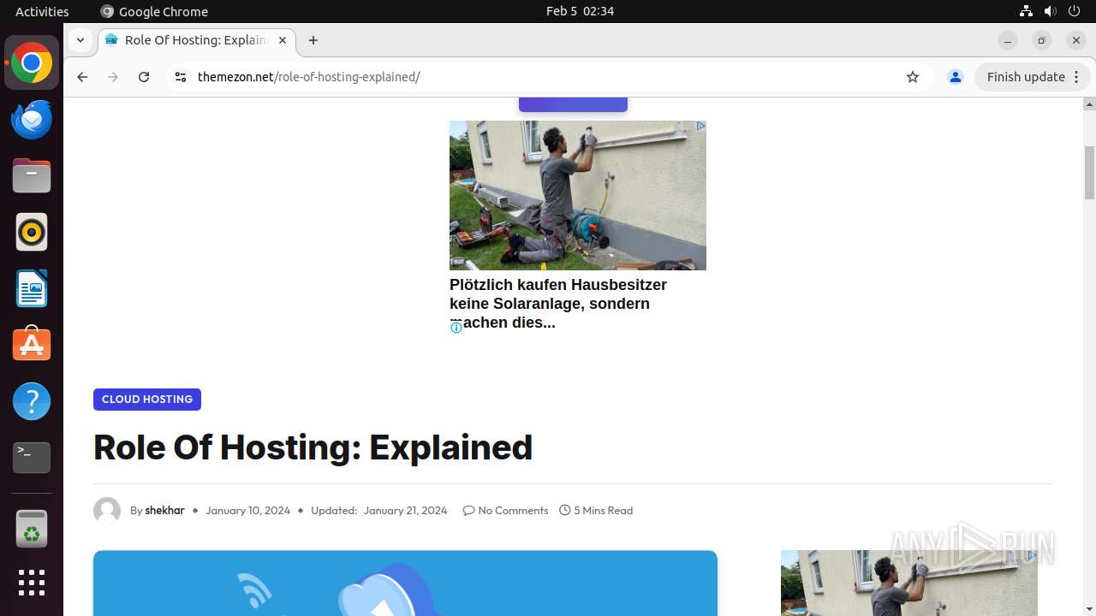Open the power menu in top bar
The image size is (1096, 616).
pyautogui.click(x=1074, y=11)
